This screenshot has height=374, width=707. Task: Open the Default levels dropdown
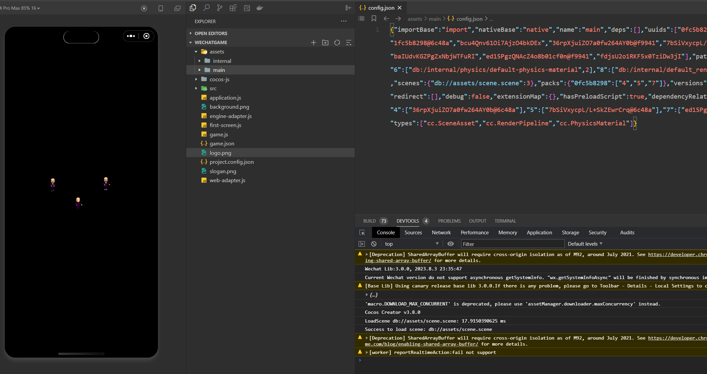pyautogui.click(x=585, y=244)
